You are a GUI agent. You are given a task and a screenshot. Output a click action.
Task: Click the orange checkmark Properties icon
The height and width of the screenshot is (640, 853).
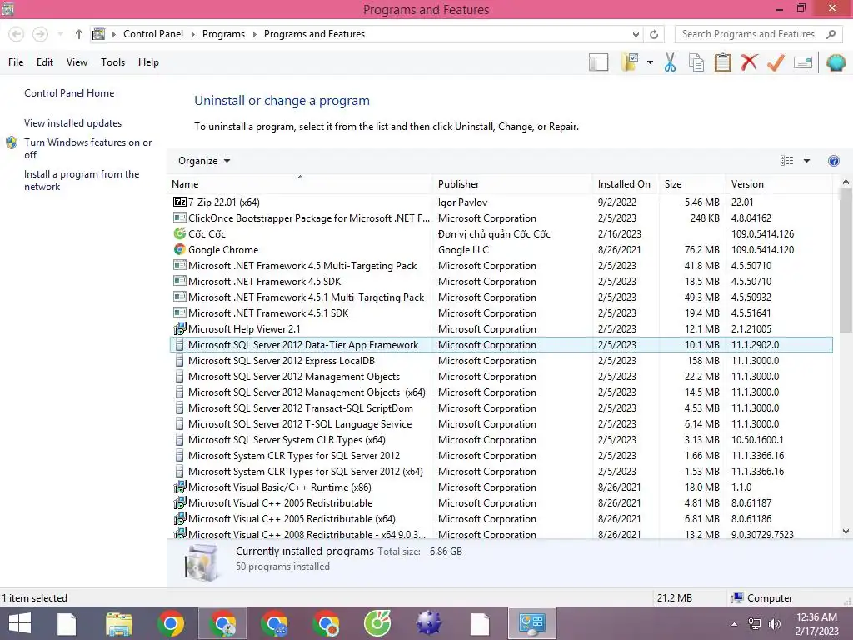point(776,62)
